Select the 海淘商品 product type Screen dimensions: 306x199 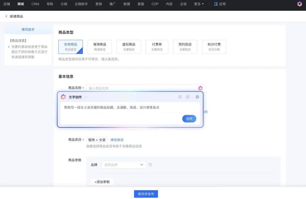100,47
